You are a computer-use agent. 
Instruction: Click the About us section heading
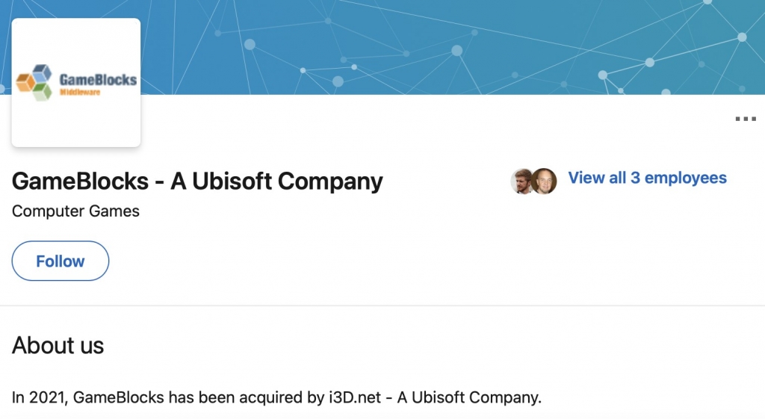coord(58,345)
